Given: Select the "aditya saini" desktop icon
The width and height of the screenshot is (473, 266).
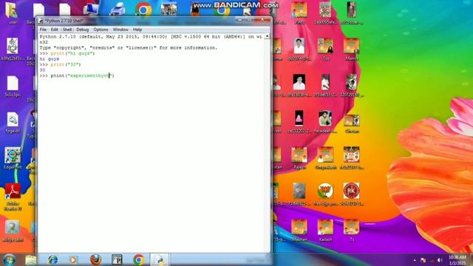Looking at the screenshot, I should click(13, 231).
